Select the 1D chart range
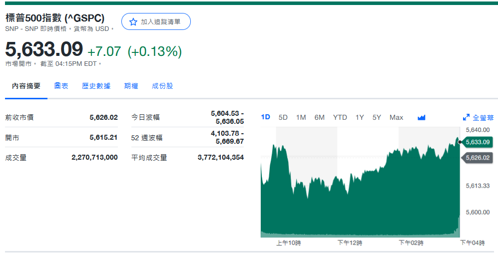The height and width of the screenshot is (256, 498). [266, 117]
